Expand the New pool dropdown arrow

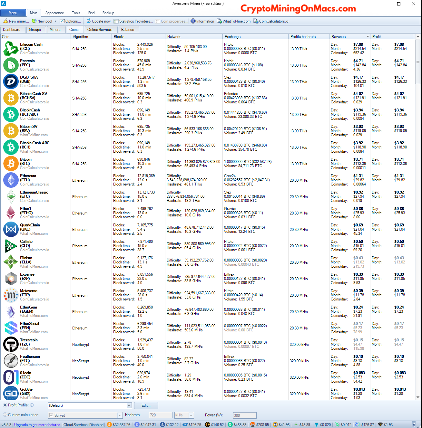pos(55,21)
